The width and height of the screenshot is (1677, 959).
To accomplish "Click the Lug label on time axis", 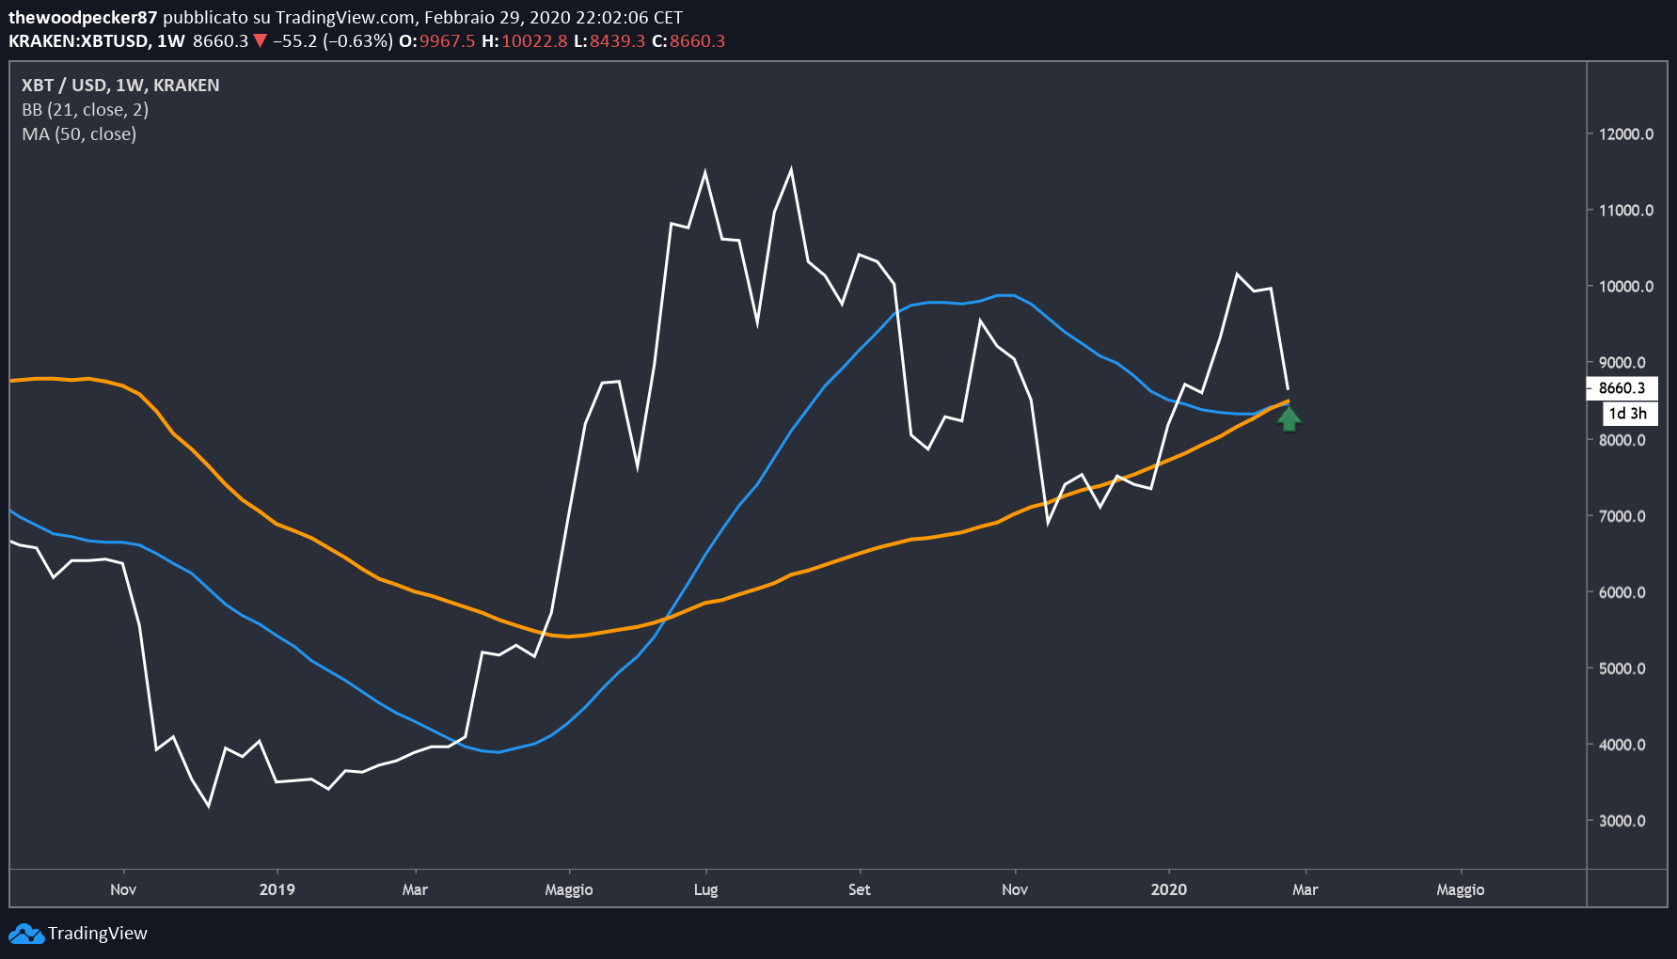I will [706, 889].
